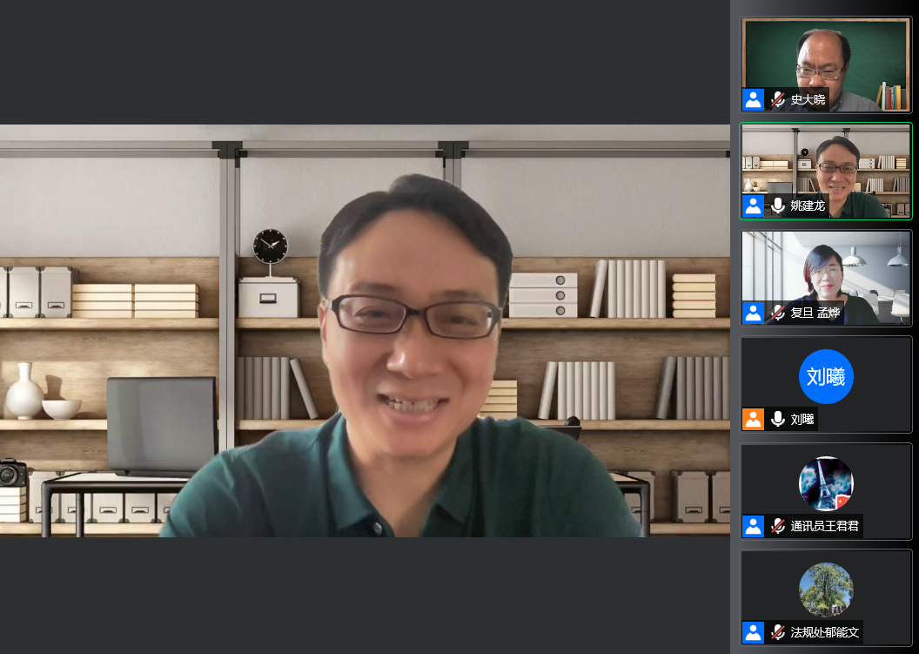Image resolution: width=919 pixels, height=654 pixels.
Task: Click the user icon beside 复旦 孟烨
Action: [x=753, y=313]
